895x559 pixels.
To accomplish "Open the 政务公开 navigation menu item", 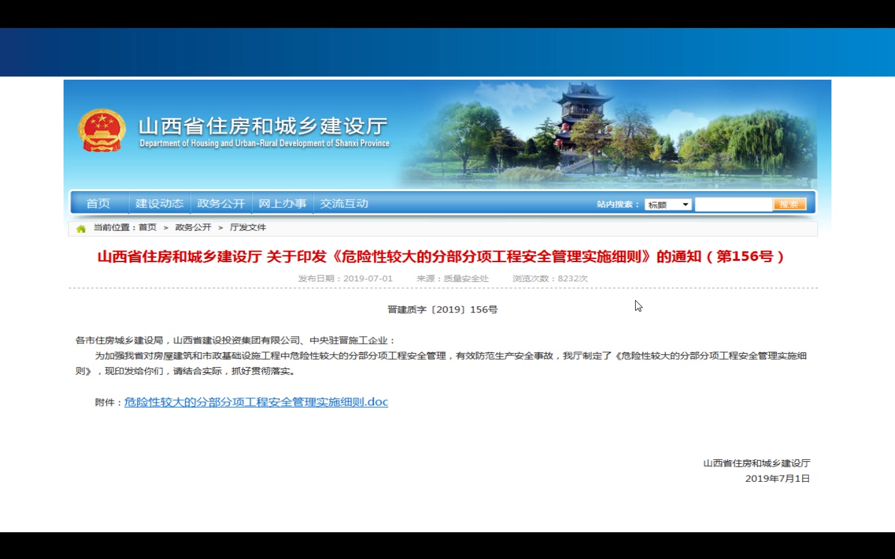I will pos(221,204).
